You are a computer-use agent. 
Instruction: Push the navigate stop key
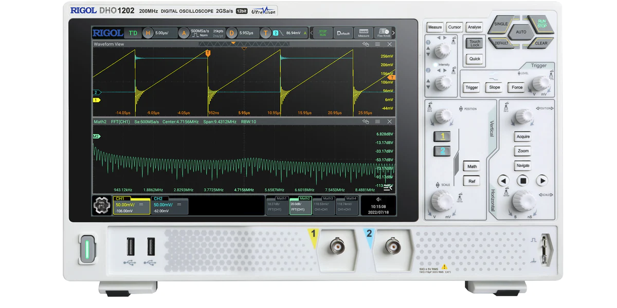click(x=523, y=181)
